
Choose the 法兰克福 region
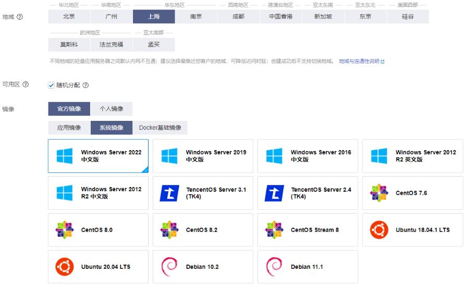[x=111, y=44]
